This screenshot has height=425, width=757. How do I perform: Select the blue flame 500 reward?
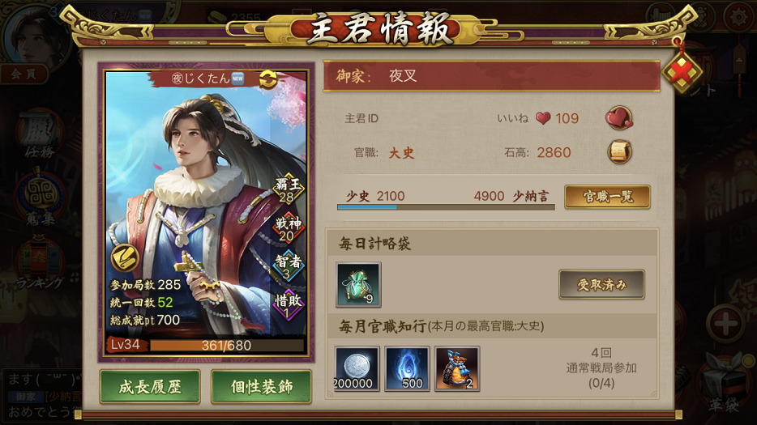click(x=407, y=368)
